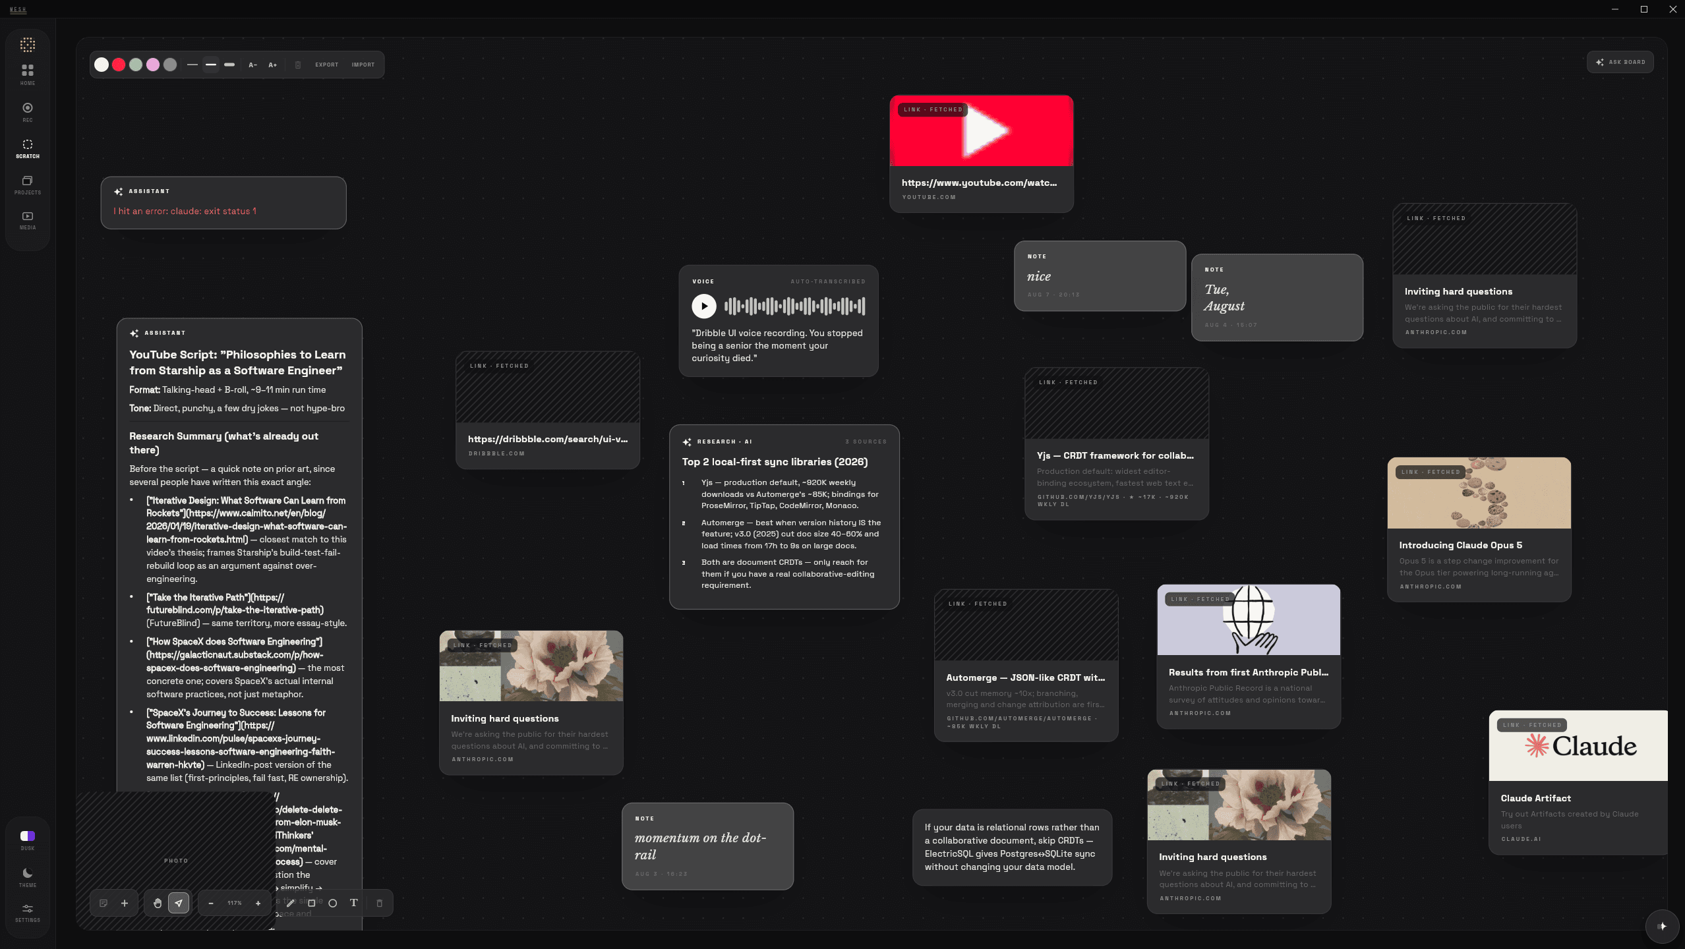The image size is (1685, 949).
Task: Pick the red color swatch
Action: click(x=119, y=65)
